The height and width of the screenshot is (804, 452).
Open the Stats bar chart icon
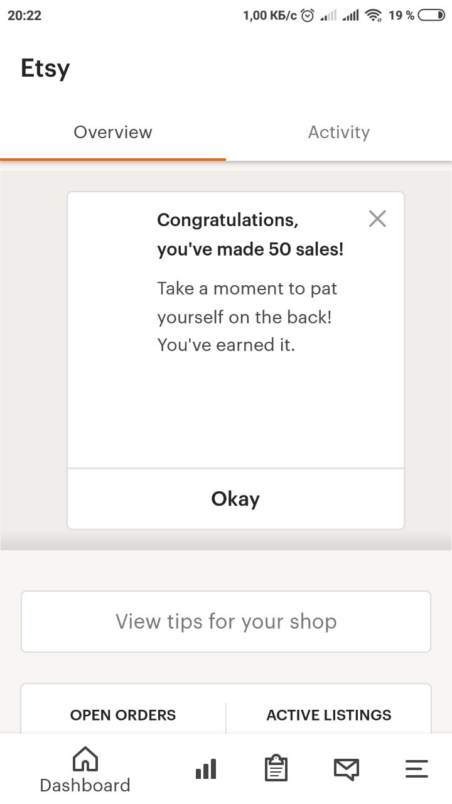click(206, 769)
